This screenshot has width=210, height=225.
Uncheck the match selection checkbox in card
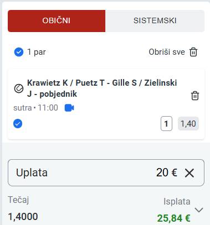click(18, 123)
